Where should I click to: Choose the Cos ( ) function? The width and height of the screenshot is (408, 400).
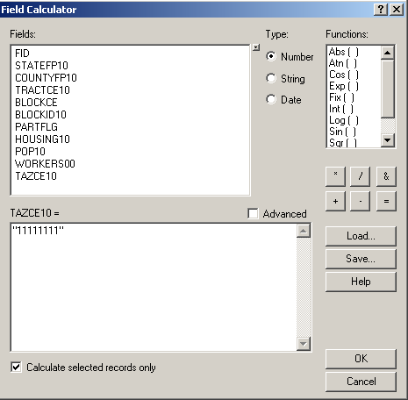343,75
